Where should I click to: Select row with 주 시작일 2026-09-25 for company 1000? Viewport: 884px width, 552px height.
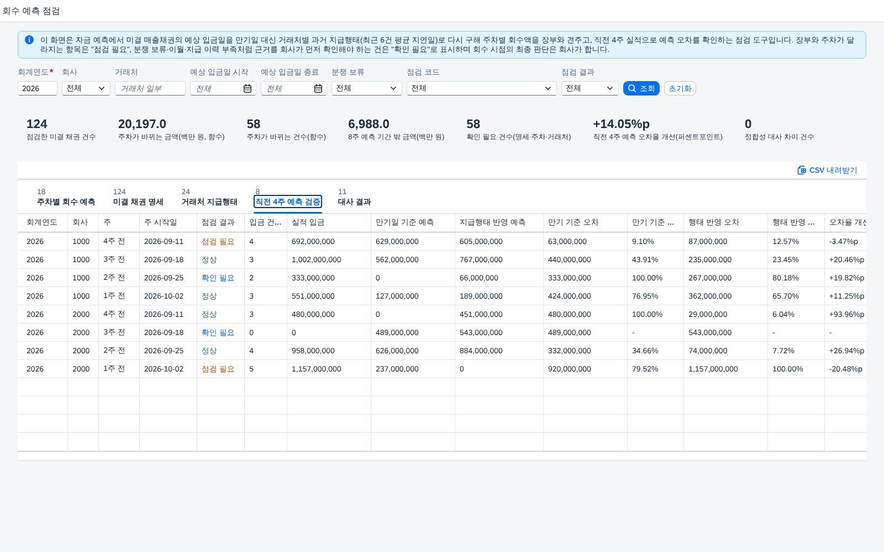tap(442, 278)
